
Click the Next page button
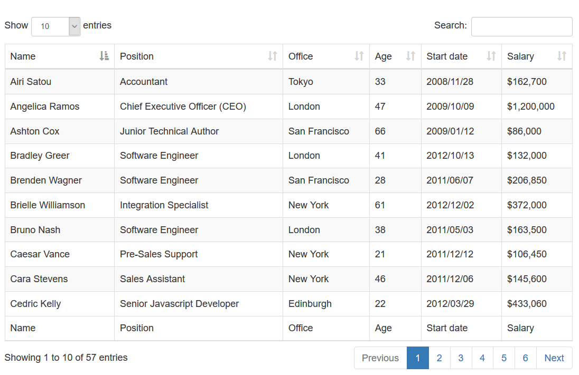554,358
